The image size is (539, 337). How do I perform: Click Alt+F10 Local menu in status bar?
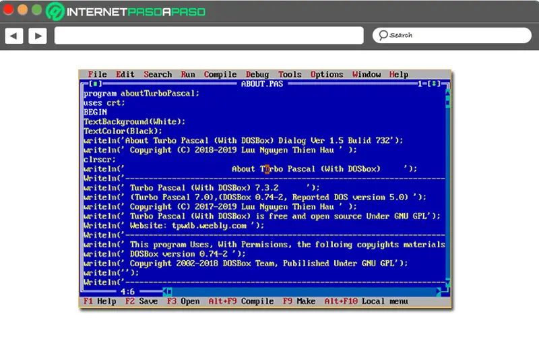(367, 301)
